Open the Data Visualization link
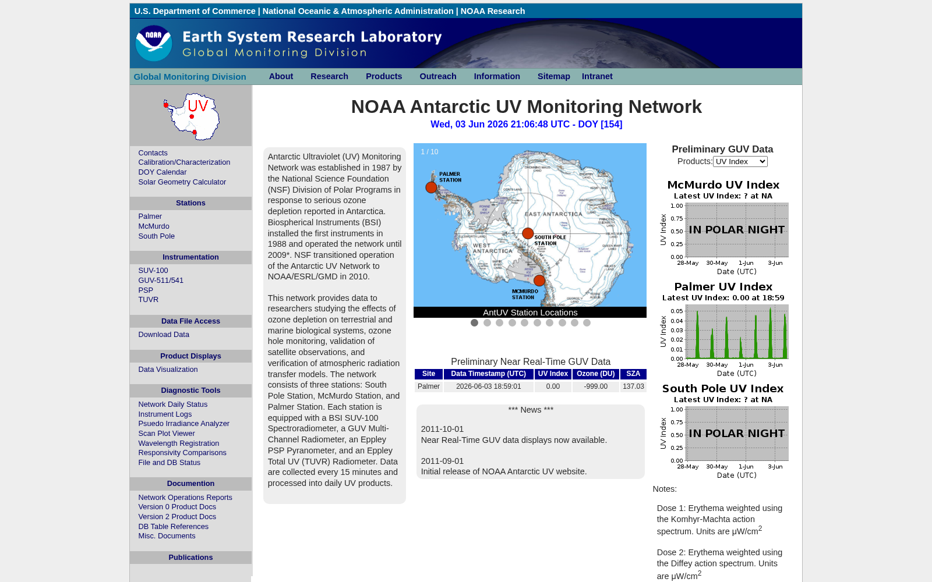The height and width of the screenshot is (582, 932). [168, 370]
